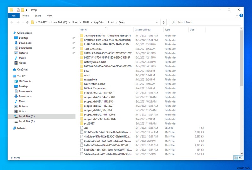The image size is (252, 170).
Task: Click the msdt folder icon
Action: coord(82,75)
